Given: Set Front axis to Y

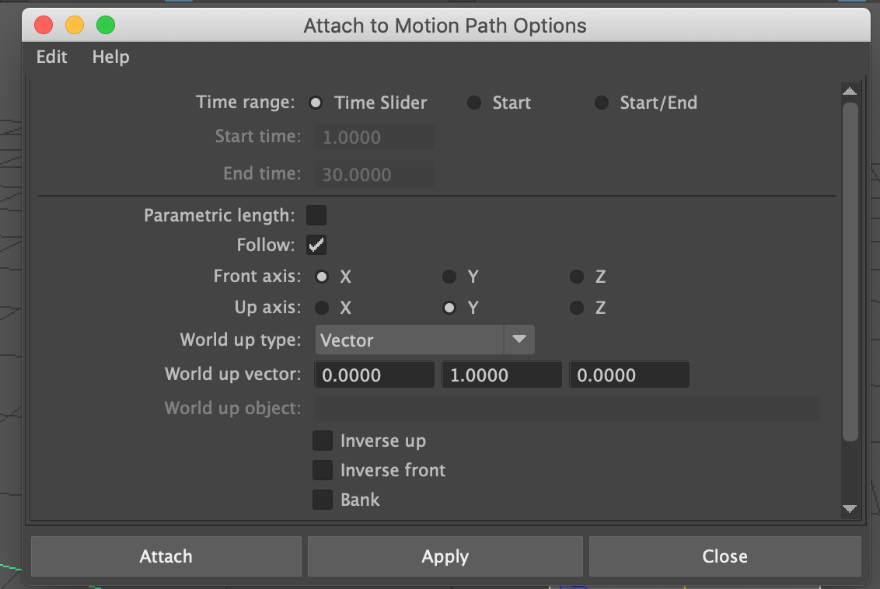Looking at the screenshot, I should coord(449,276).
